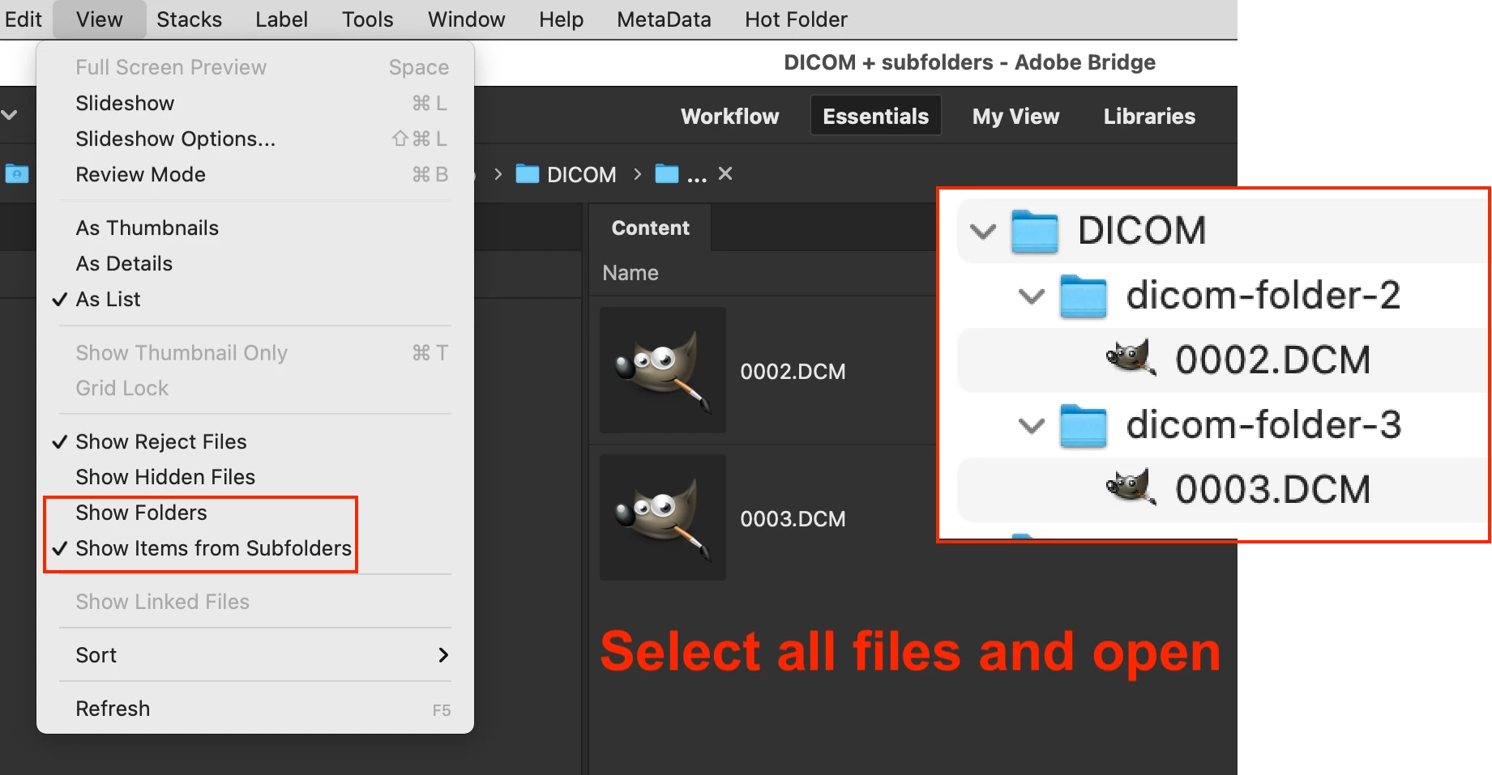Select 0002.DCM row text in tree
The width and height of the screenshot is (1492, 775).
(x=1272, y=360)
